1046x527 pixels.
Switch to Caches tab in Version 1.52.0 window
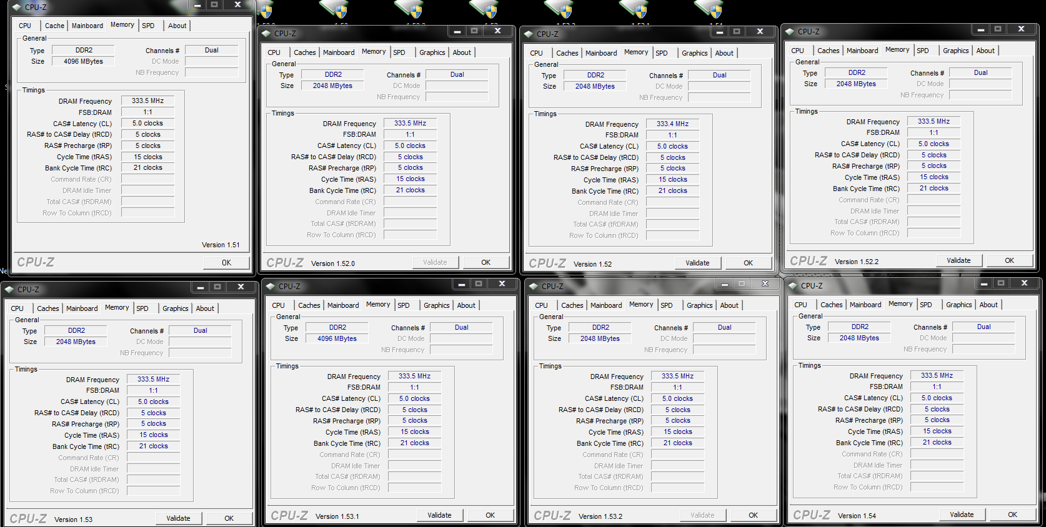[305, 52]
